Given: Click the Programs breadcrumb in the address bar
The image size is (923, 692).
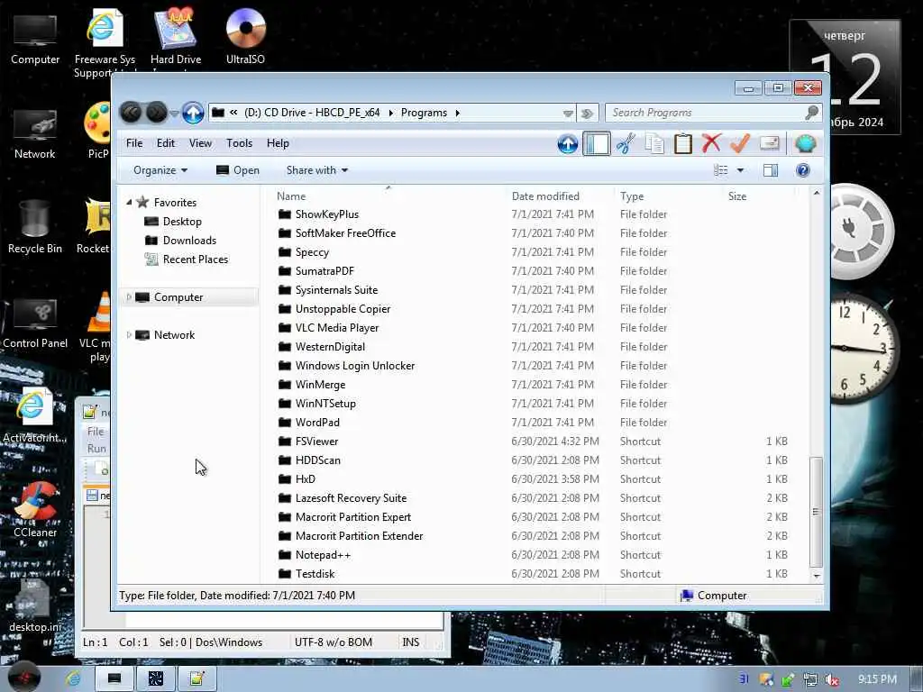Looking at the screenshot, I should tap(424, 113).
